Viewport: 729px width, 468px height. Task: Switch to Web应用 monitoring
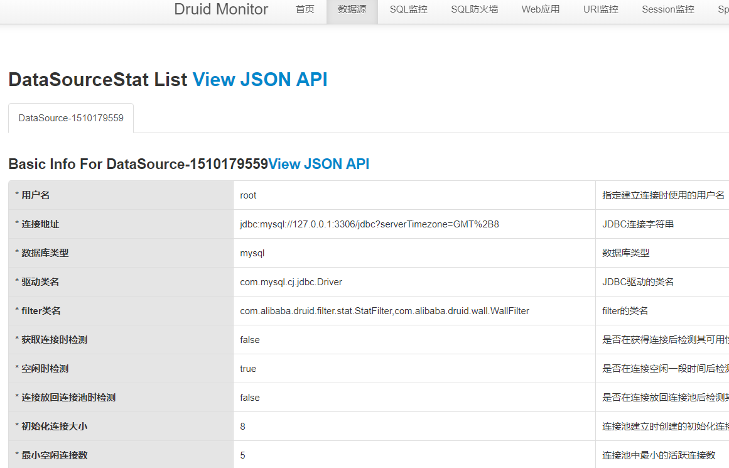[x=540, y=9]
